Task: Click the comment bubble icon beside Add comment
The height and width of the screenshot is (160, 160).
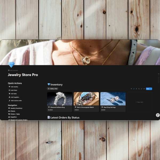Action: tap(9, 70)
